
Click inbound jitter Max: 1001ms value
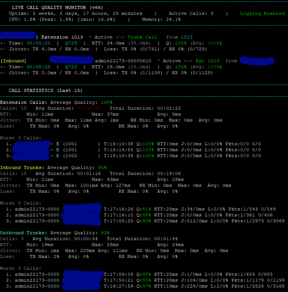click(81, 185)
